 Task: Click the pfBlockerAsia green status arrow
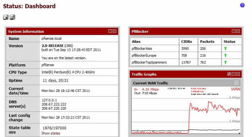[x=225, y=48]
